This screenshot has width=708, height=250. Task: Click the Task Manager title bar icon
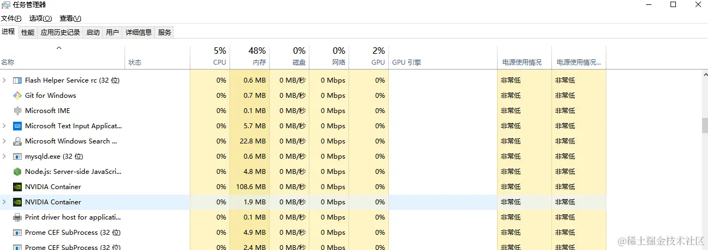[x=5, y=5]
